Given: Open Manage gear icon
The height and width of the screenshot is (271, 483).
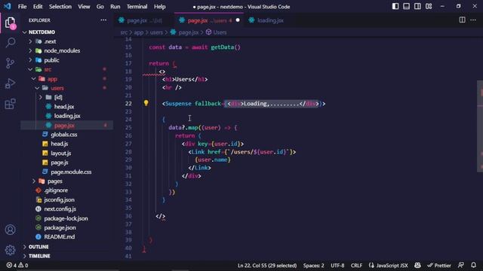Looking at the screenshot, I should [x=10, y=250].
